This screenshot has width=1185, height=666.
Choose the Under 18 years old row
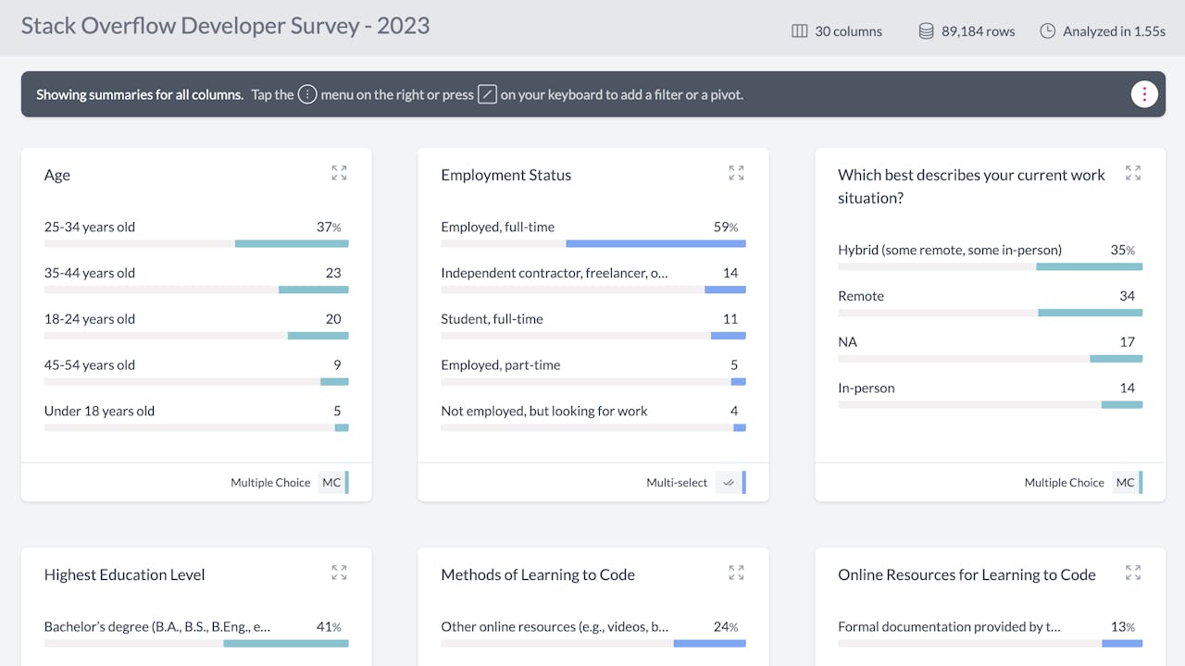tap(196, 418)
